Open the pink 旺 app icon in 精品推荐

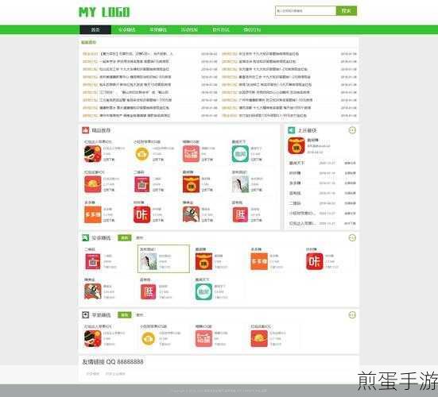coord(240,214)
